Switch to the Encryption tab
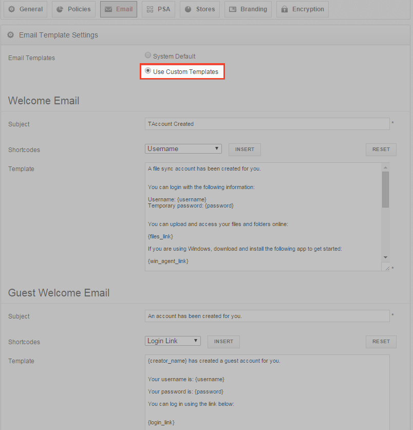This screenshot has width=413, height=430. coord(303,9)
